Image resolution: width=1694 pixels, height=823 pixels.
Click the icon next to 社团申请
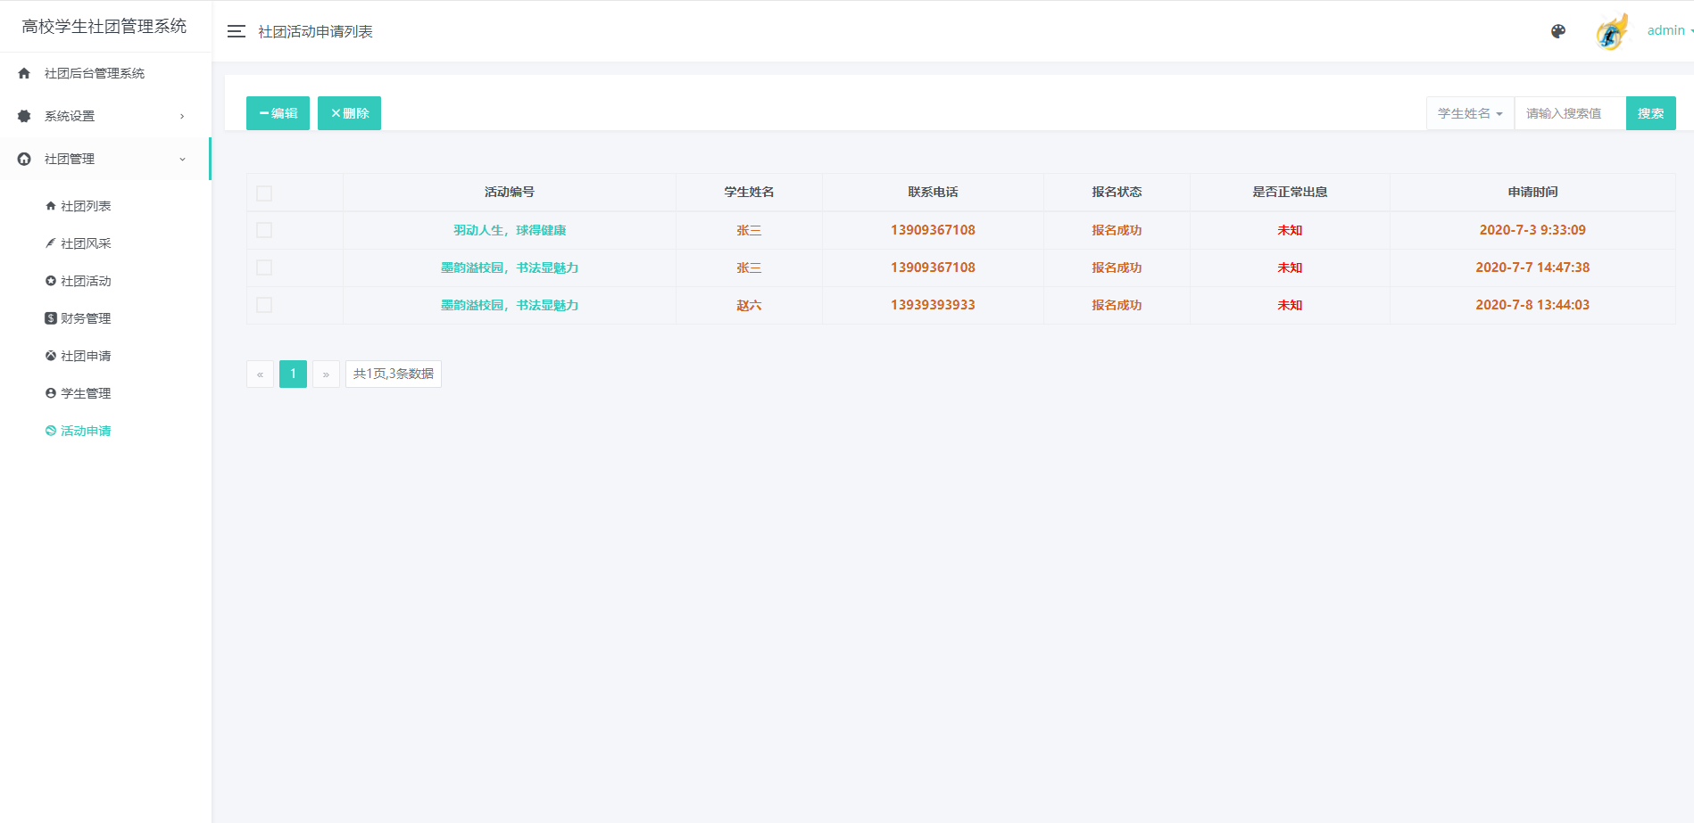[x=51, y=356]
